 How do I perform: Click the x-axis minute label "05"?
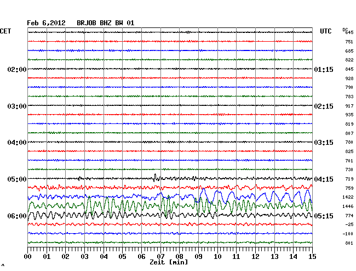122,257
